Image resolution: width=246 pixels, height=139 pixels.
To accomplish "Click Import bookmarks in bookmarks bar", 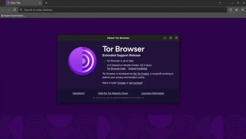I will (x=13, y=15).
